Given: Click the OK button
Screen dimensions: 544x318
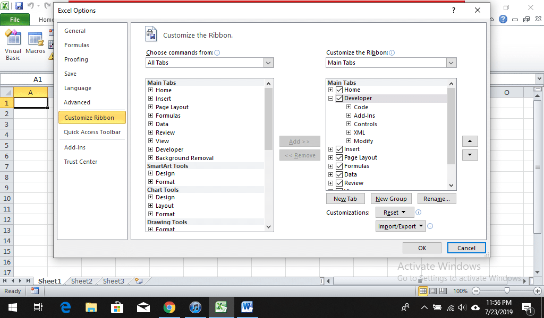Looking at the screenshot, I should pyautogui.click(x=422, y=248).
